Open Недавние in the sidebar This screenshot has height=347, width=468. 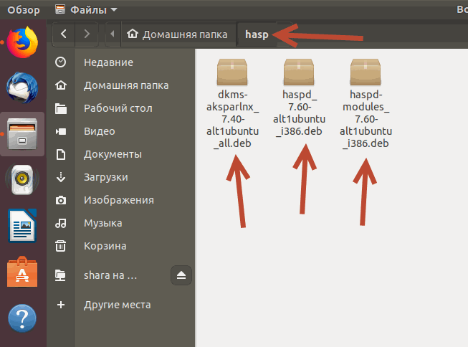click(108, 62)
